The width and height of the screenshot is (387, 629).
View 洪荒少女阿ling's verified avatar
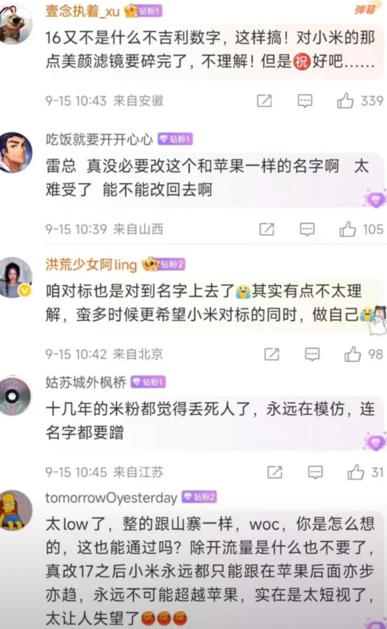pos(15,277)
